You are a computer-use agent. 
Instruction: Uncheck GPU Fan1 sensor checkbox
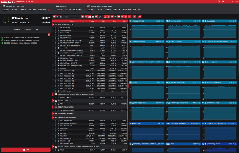56,131
